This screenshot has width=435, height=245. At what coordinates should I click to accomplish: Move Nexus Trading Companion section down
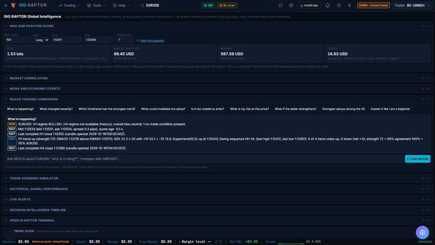pos(428,99)
